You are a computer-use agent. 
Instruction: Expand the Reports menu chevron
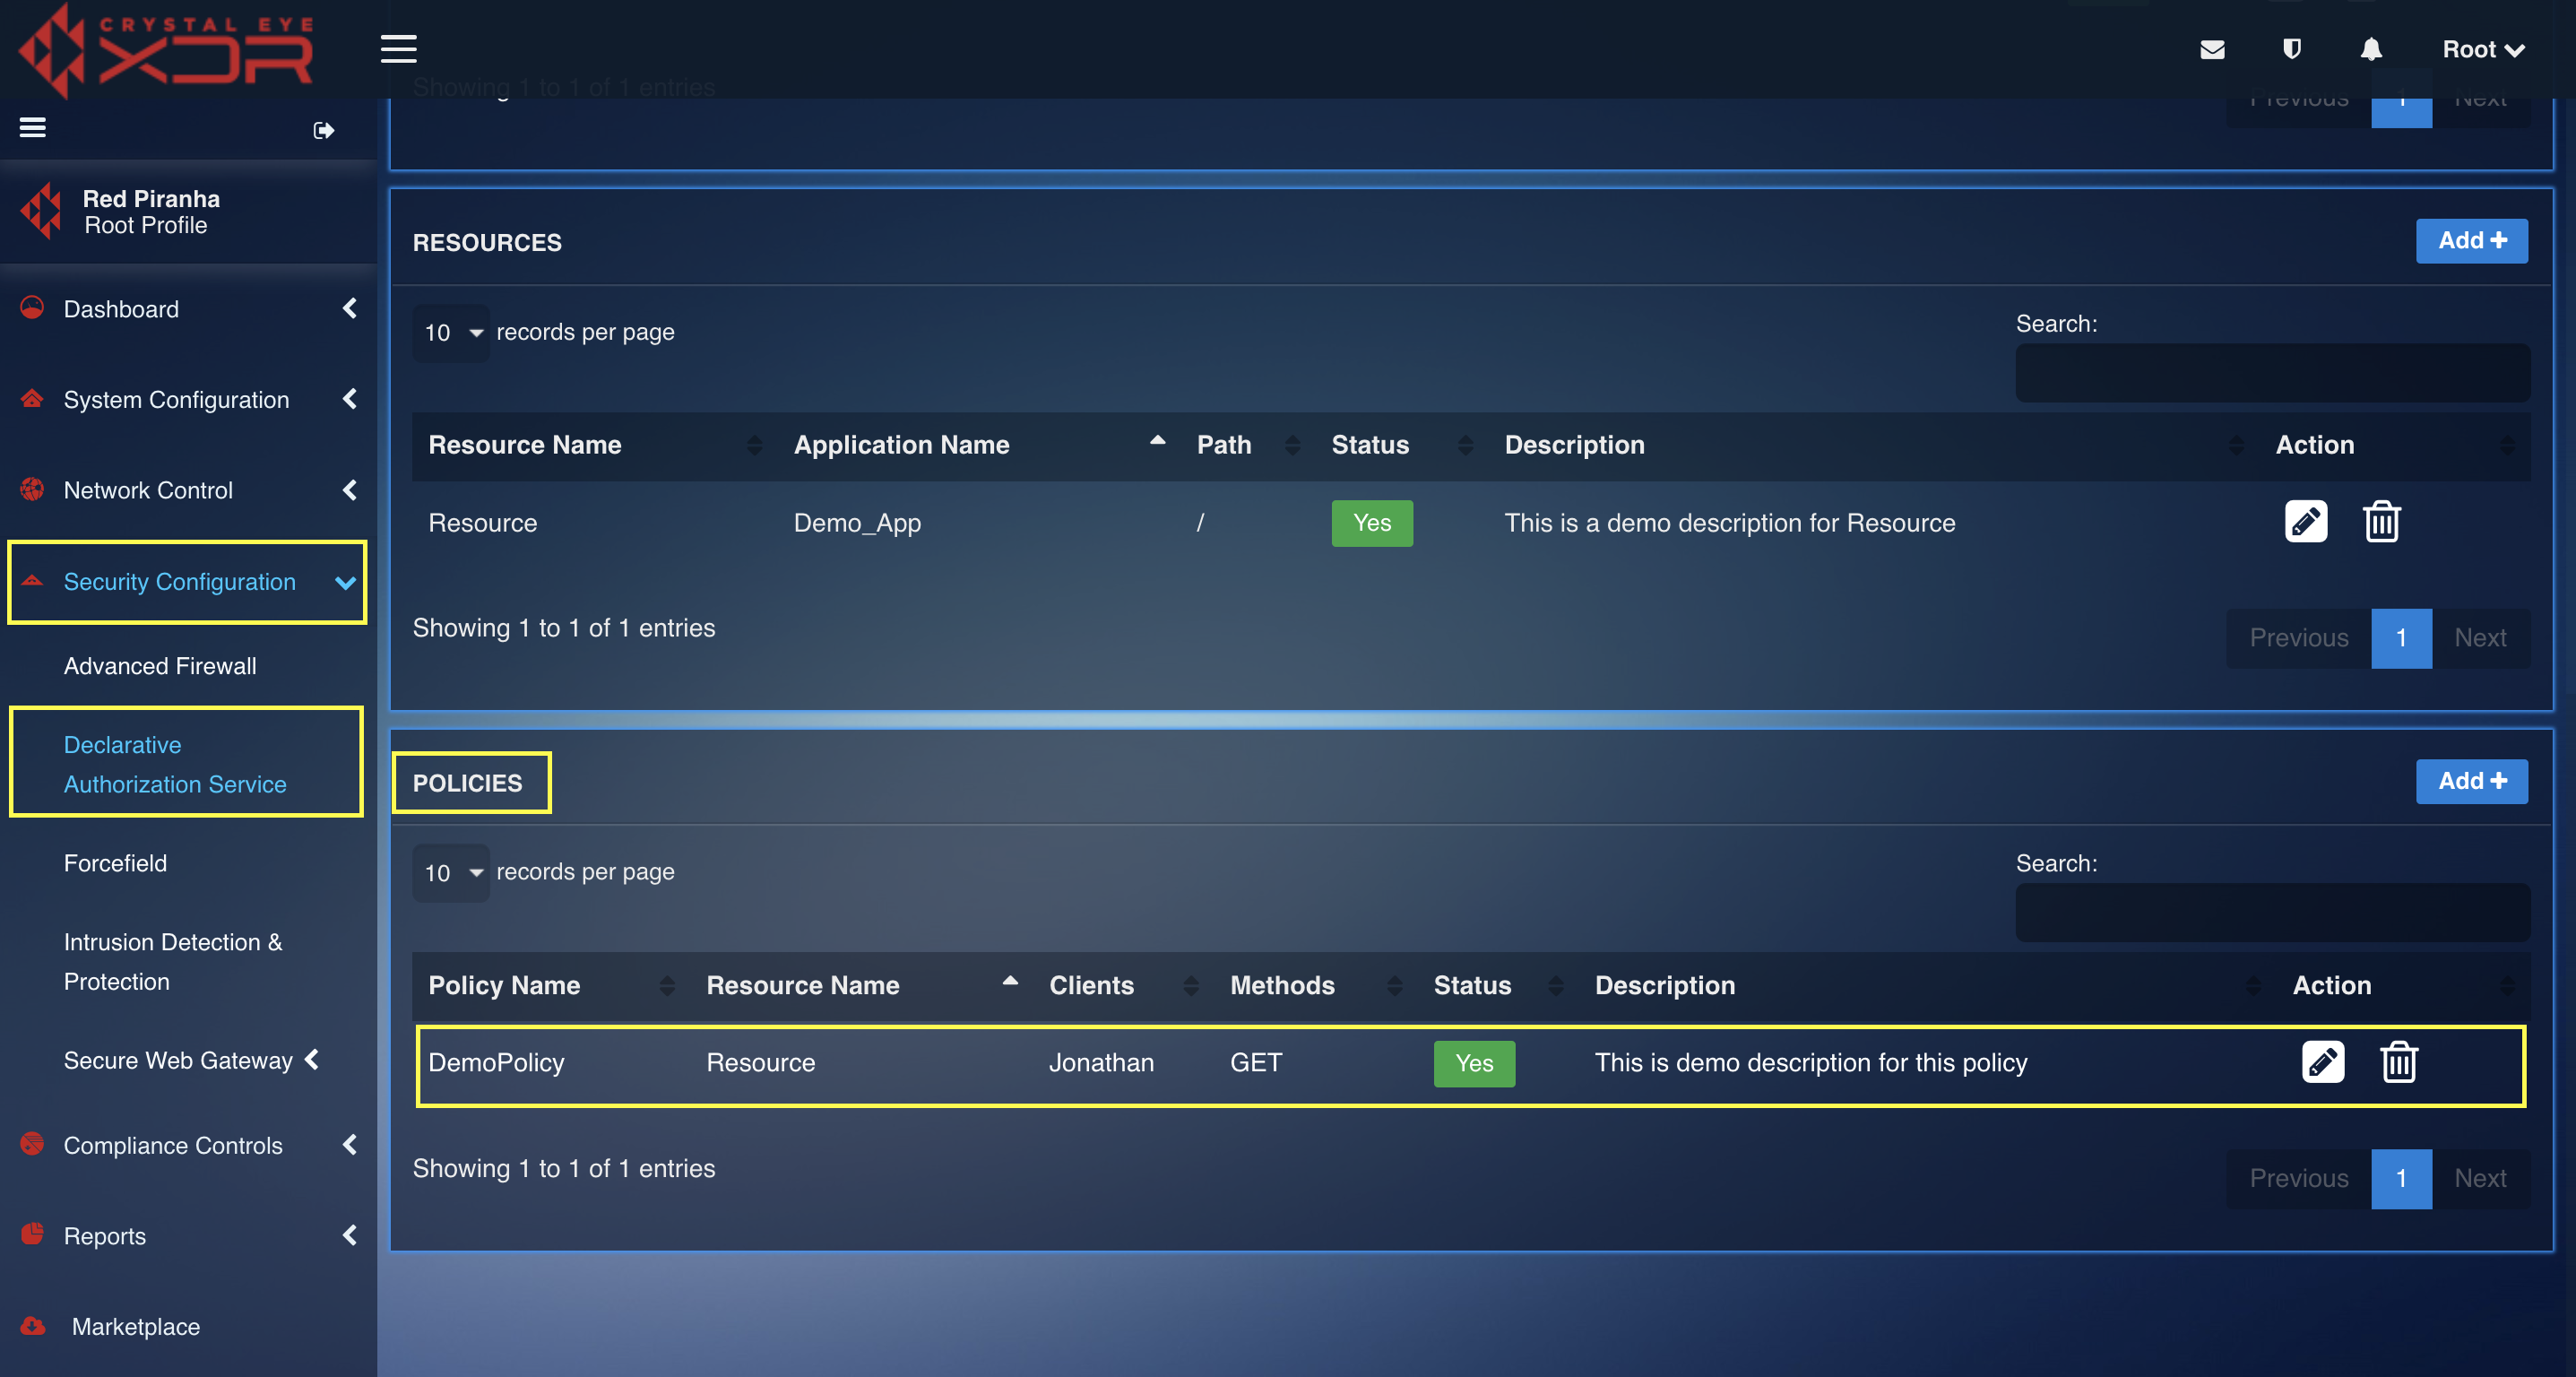pyautogui.click(x=349, y=1235)
